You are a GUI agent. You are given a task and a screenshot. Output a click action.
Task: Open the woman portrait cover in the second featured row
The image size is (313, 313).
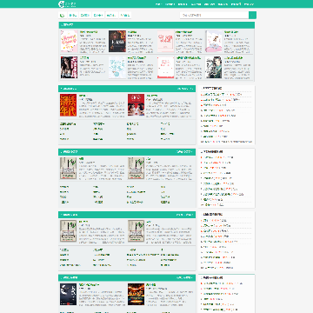[70, 67]
